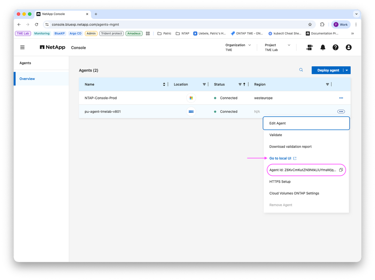The image size is (375, 280).
Task: Select Edit Agent menu item
Action: tap(306, 123)
